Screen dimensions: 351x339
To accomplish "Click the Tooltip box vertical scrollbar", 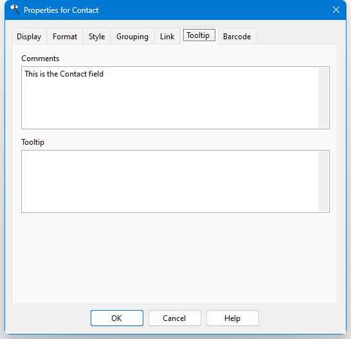I will [x=323, y=181].
